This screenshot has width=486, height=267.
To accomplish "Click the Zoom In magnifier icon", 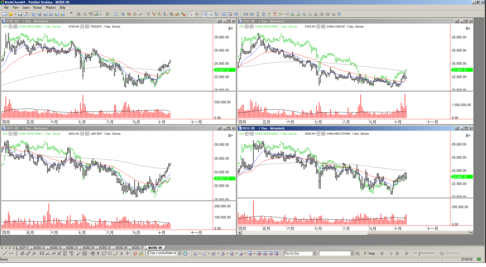I will pyautogui.click(x=304, y=14).
